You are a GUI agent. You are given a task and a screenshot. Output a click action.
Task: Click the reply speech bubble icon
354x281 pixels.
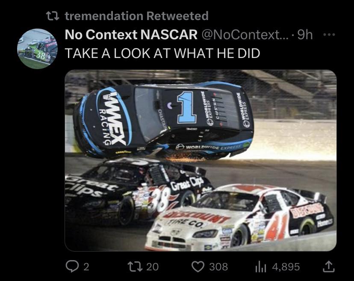(x=71, y=267)
